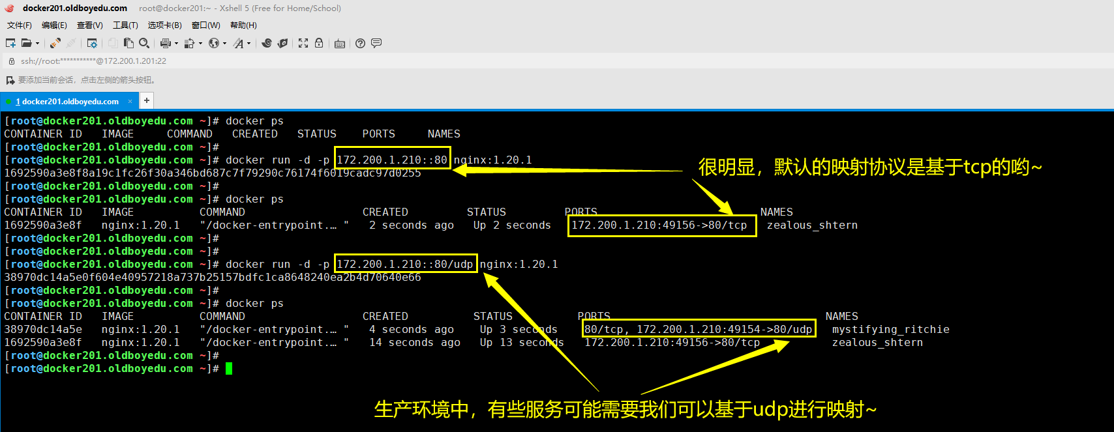Click the Reconnect plug icon
The image size is (1114, 432).
pos(55,43)
